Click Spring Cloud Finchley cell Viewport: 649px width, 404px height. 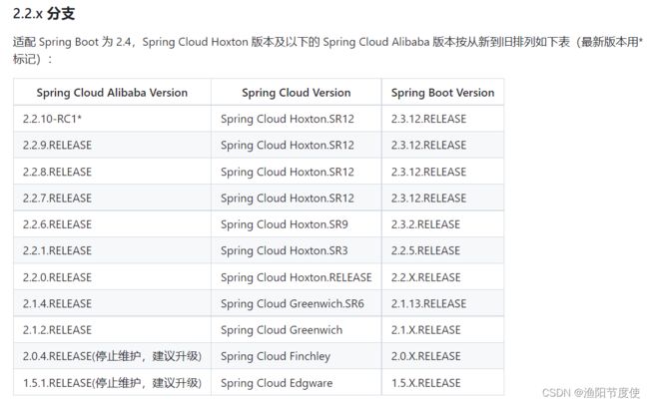(297, 356)
